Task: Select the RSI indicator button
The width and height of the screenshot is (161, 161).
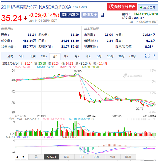Action: (x=82, y=157)
